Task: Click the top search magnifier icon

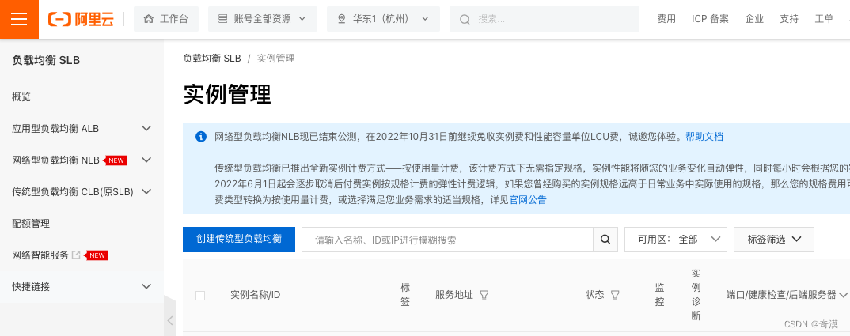Action: pyautogui.click(x=465, y=20)
